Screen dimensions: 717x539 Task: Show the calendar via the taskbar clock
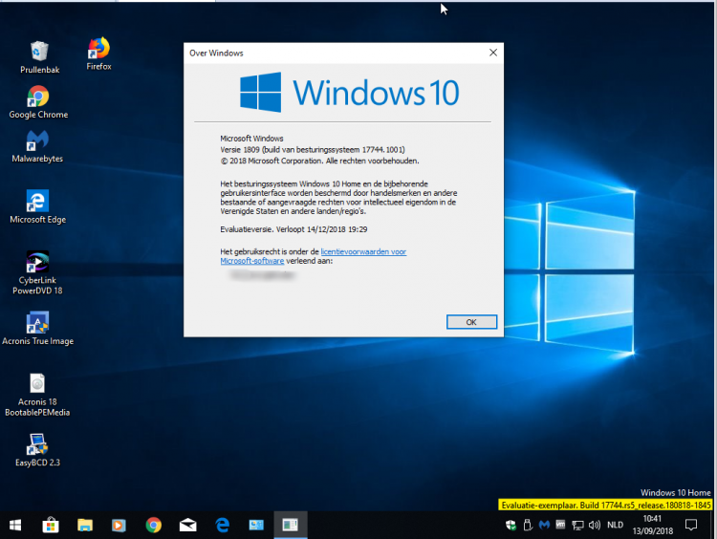tap(652, 525)
